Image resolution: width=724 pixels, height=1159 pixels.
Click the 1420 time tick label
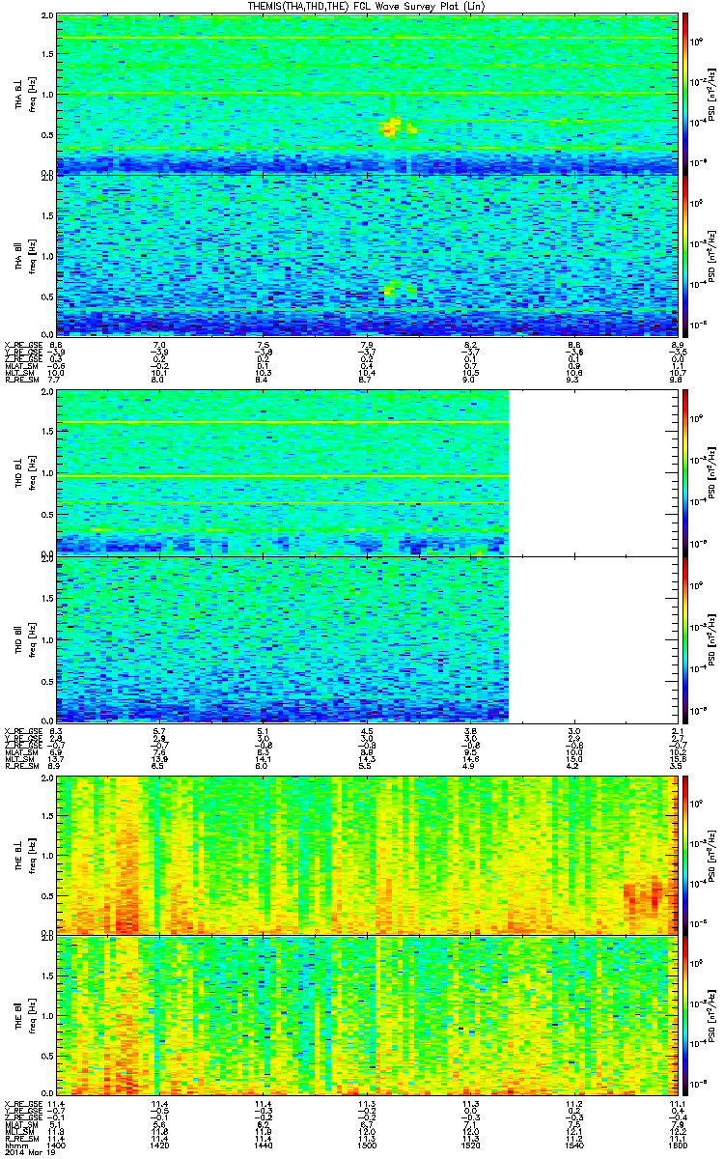[x=160, y=1145]
